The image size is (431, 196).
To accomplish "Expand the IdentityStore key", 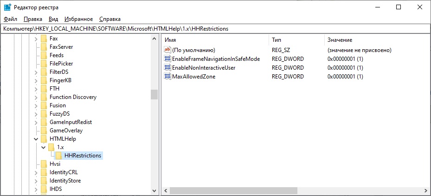I will pos(36,181).
